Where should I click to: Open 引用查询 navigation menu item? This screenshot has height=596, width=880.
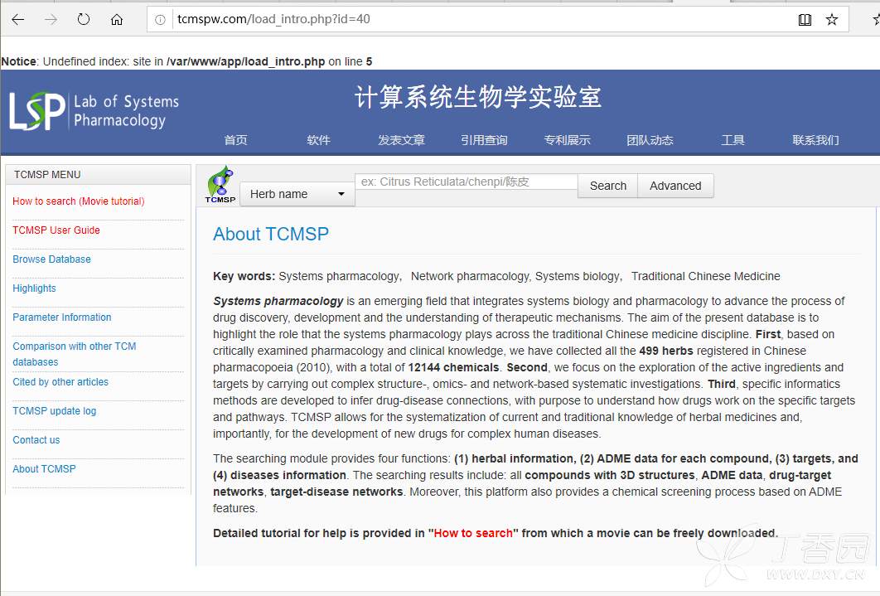(x=484, y=140)
